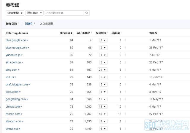Viewport: 190px width, 133px height.
Task: Click the date 19 May '17
Action: click(x=156, y=99)
